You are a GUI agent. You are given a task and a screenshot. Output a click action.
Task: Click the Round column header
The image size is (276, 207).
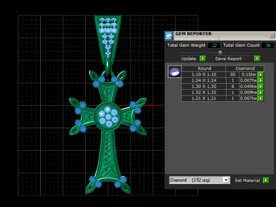[204, 68]
